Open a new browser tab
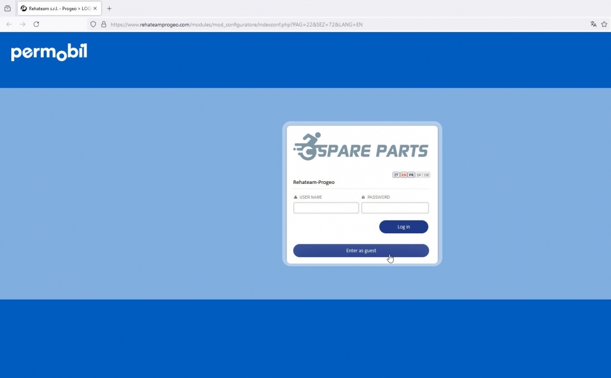Viewport: 611px width, 378px height. [x=109, y=8]
